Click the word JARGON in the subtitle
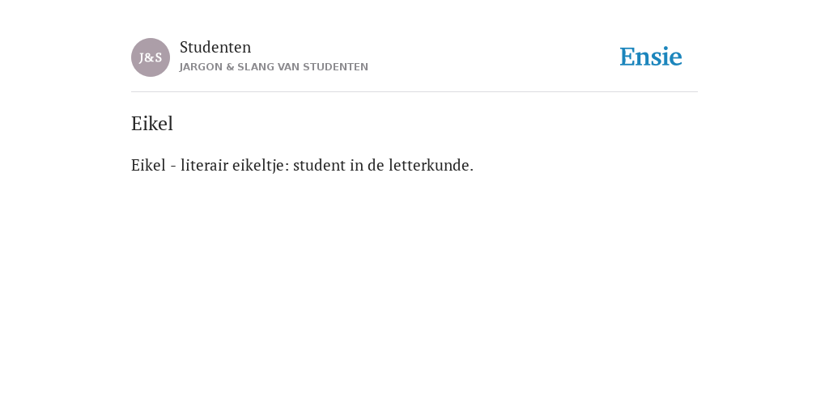The height and width of the screenshot is (414, 829). 201,67
